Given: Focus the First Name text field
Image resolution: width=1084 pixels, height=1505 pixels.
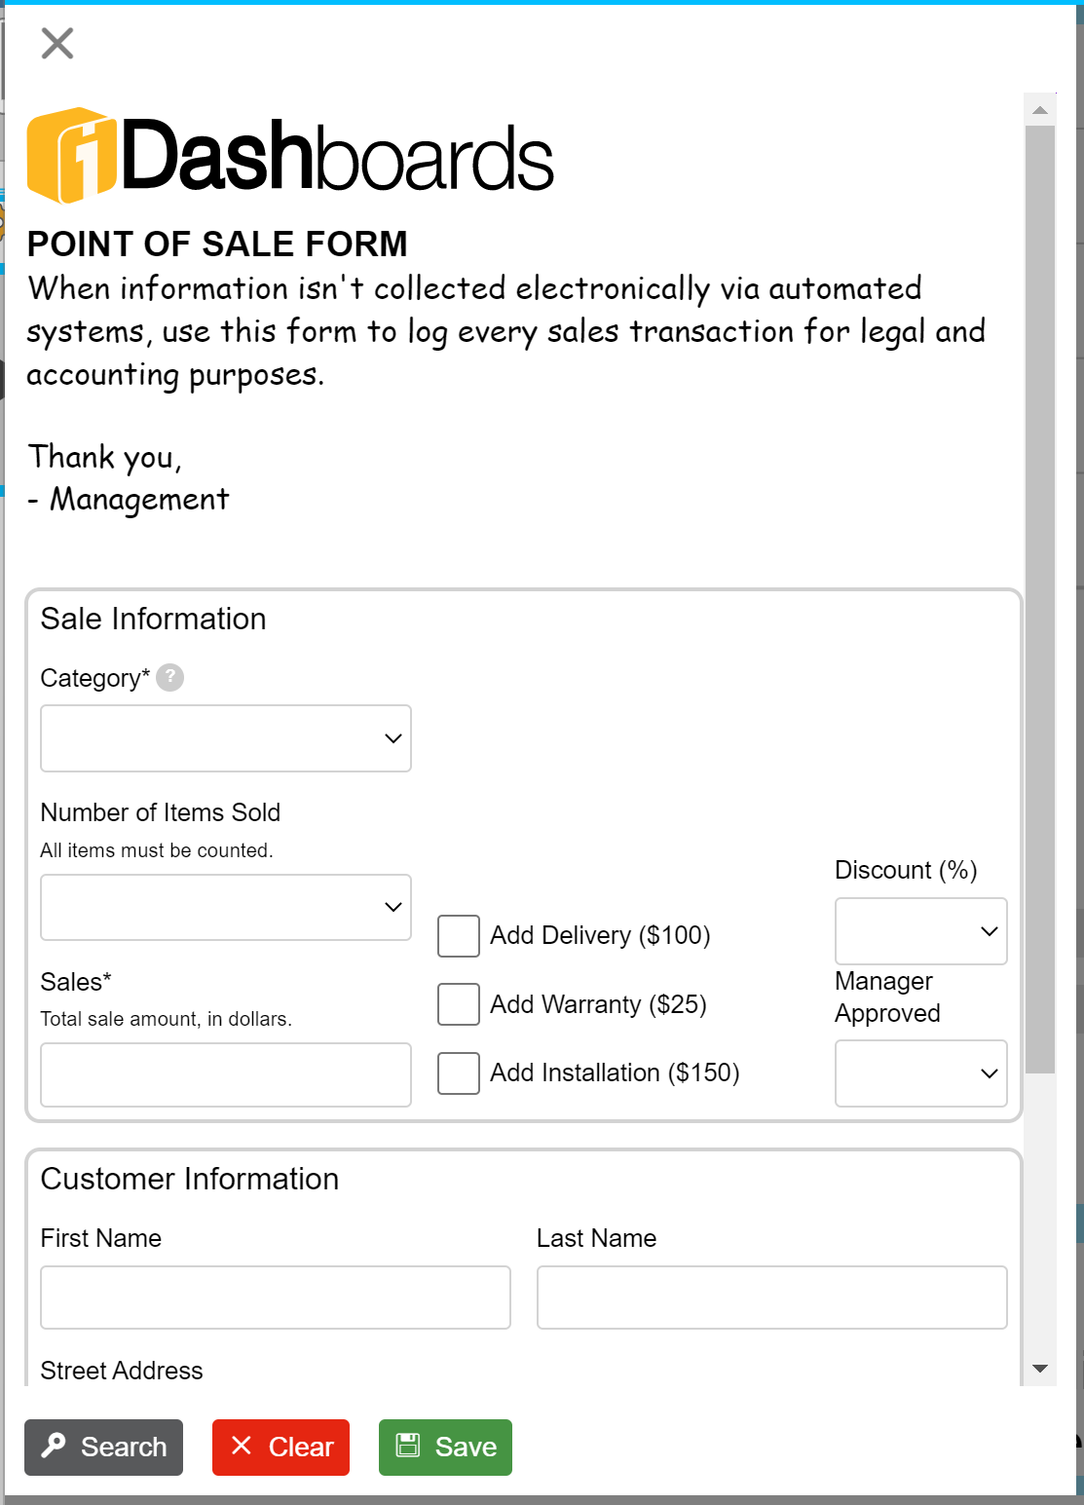Looking at the screenshot, I should click(276, 1298).
